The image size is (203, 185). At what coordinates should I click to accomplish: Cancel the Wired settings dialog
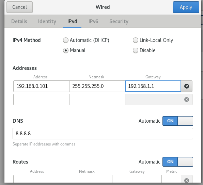click(19, 7)
